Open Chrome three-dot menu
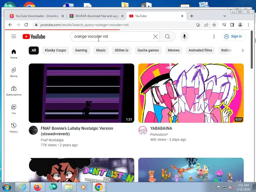This screenshot has height=192, width=256. [x=248, y=25]
